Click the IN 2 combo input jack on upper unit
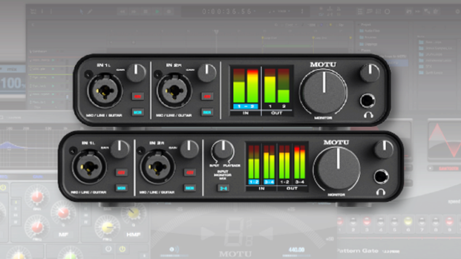461x259 pixels. (175, 91)
